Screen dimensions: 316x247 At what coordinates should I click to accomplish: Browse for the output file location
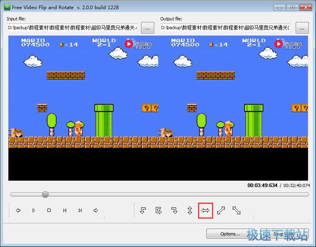[302, 28]
